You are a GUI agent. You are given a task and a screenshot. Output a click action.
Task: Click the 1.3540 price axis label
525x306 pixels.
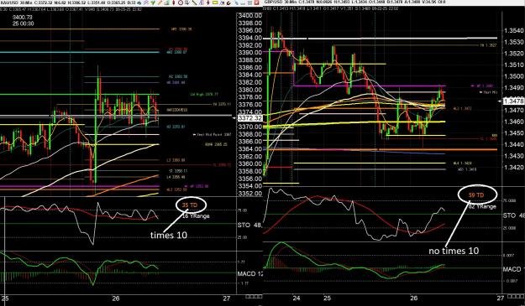[x=513, y=31]
